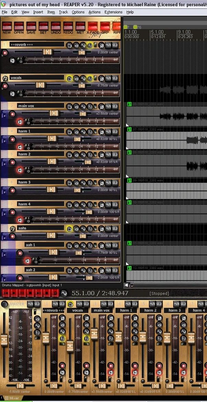Image resolution: width=207 pixels, height=402 pixels.
Task: Click global automation envelope icon beside transport
Action: (64, 293)
